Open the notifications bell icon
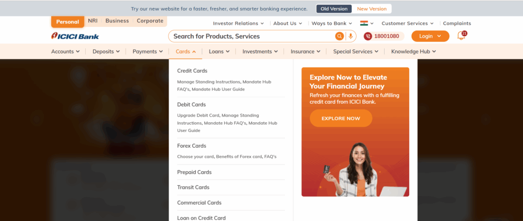This screenshot has height=221, width=523. coord(461,36)
